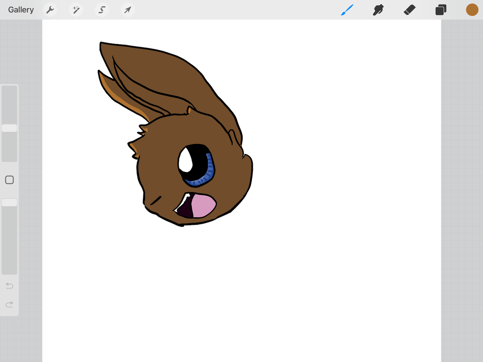Select the Eraser tool

coord(409,10)
